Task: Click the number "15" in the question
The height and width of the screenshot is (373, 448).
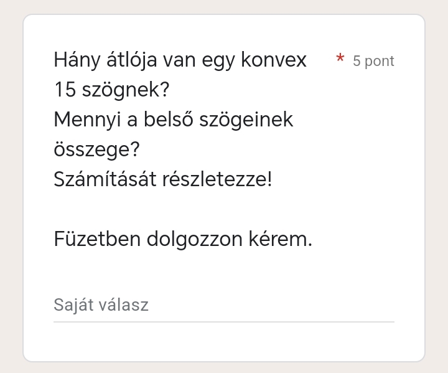Action: [64, 90]
